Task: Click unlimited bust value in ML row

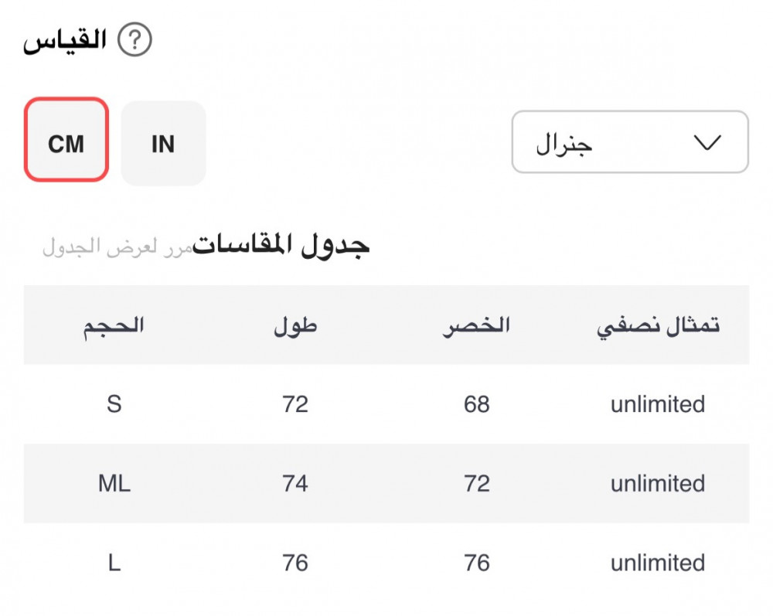Action: pos(658,484)
